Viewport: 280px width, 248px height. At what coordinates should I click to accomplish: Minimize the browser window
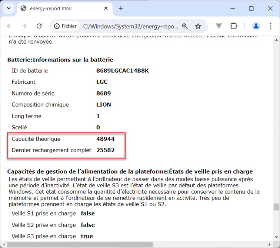click(233, 9)
